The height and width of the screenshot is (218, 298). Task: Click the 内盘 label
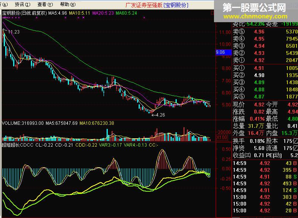(x=272, y=133)
